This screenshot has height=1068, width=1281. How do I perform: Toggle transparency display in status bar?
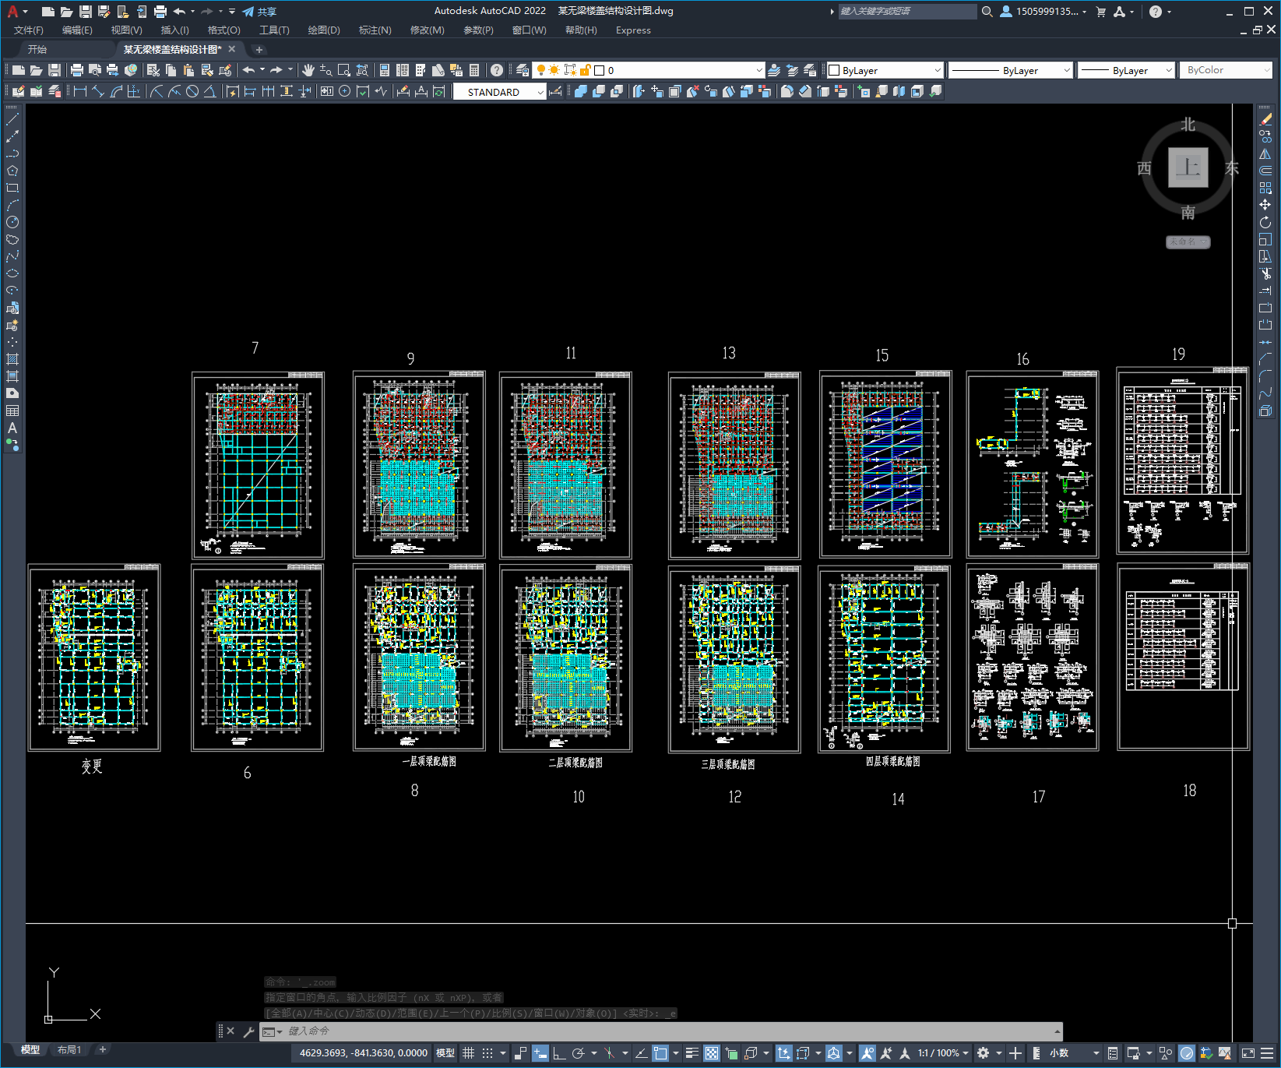pos(712,1053)
